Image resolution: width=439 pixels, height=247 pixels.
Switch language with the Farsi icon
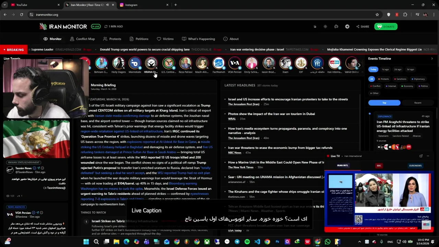pyautogui.click(x=315, y=26)
